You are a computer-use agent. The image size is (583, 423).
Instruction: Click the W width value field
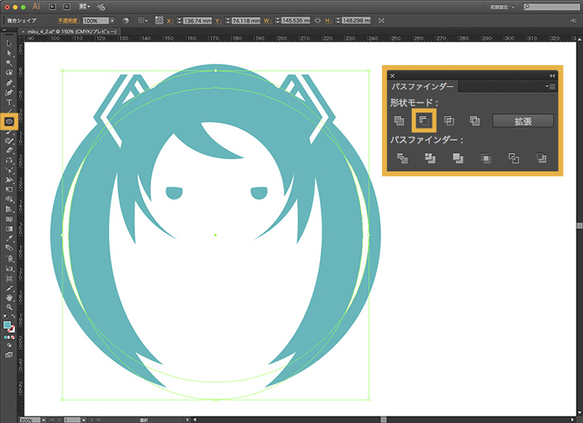[x=296, y=21]
